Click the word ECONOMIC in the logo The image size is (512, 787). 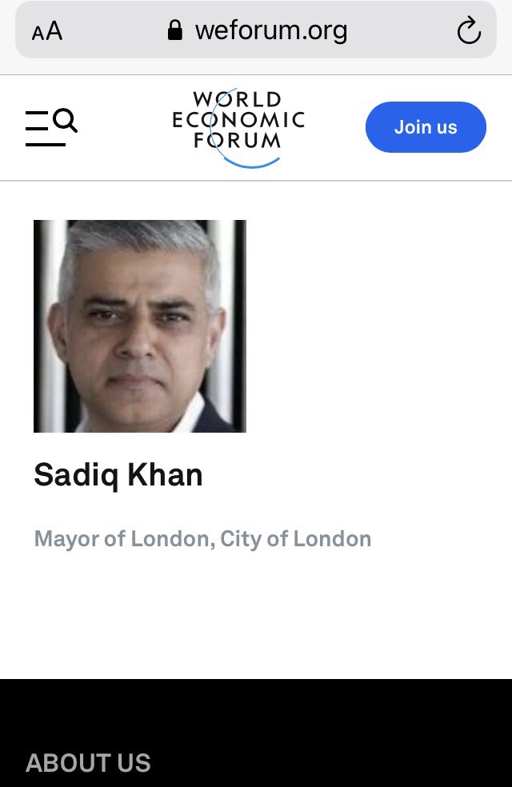pyautogui.click(x=238, y=120)
